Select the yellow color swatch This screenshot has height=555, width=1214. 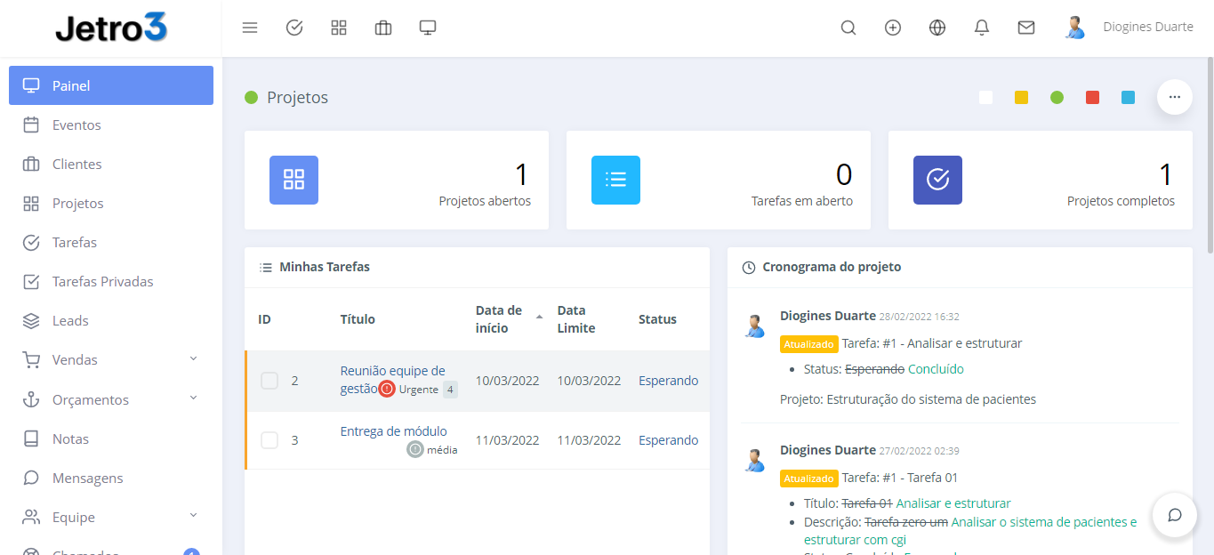tap(1021, 98)
